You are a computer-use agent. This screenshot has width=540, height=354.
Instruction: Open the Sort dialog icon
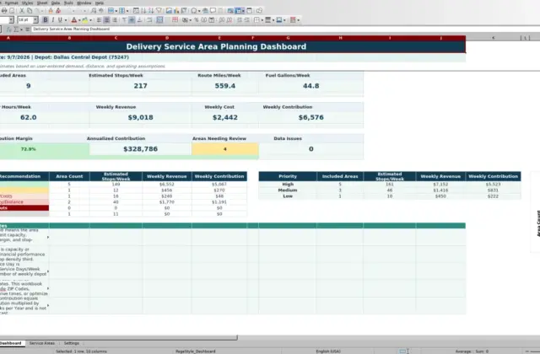pyautogui.click(x=136, y=11)
